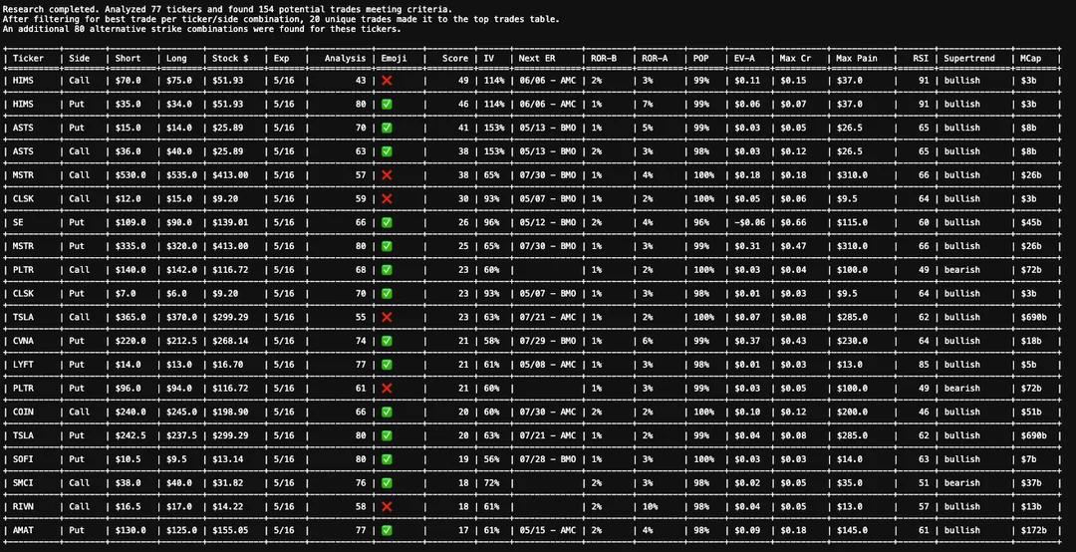Select the Max Pain column header

857,58
